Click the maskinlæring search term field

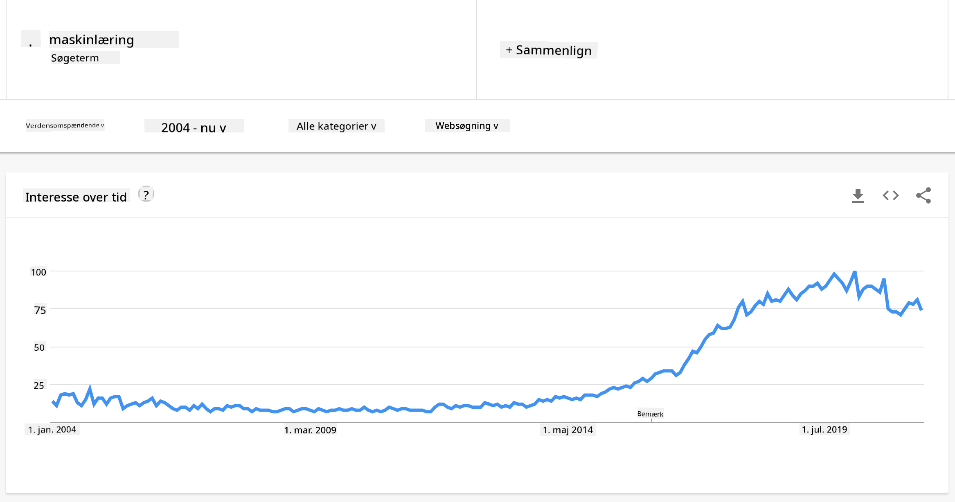[x=114, y=40]
